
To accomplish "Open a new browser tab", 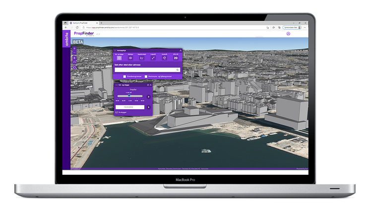I will [x=101, y=23].
